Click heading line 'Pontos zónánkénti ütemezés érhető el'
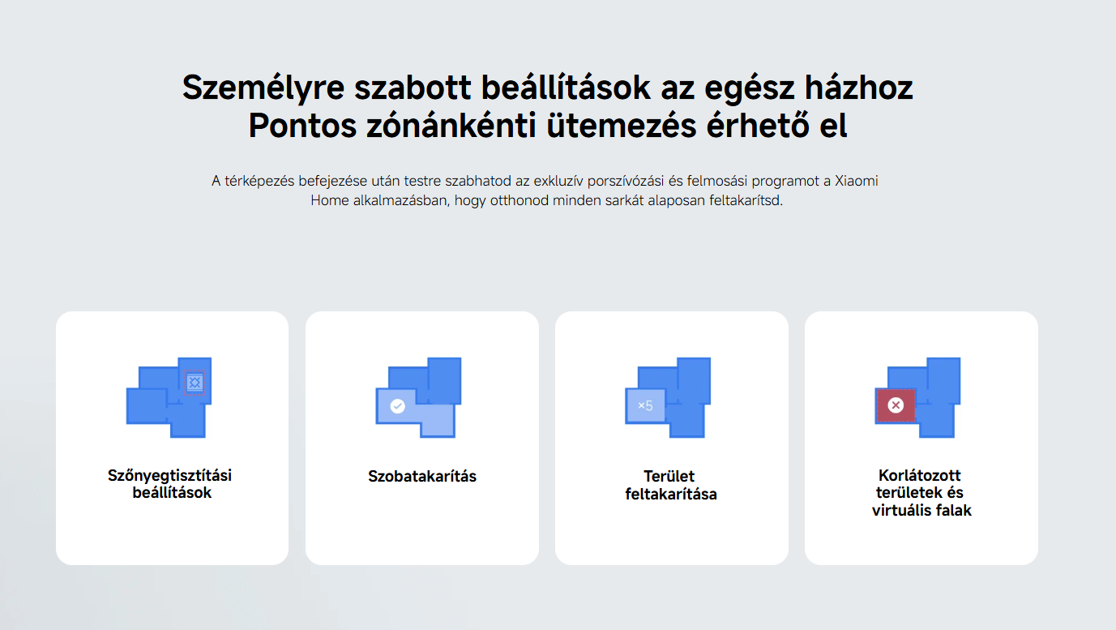1116x630 pixels. (x=547, y=126)
